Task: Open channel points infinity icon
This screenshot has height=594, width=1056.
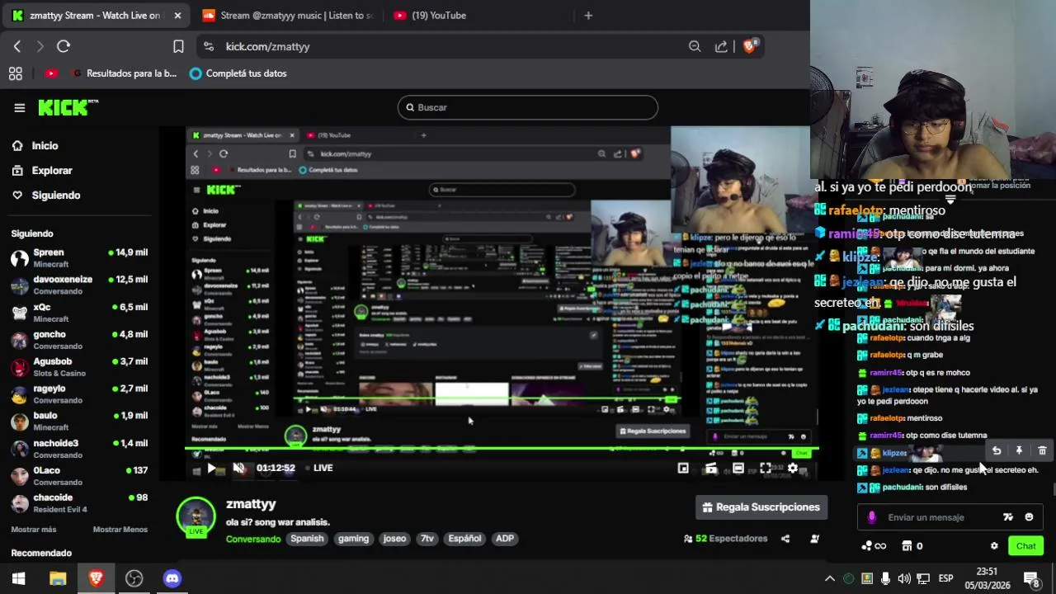Action: pos(874,546)
